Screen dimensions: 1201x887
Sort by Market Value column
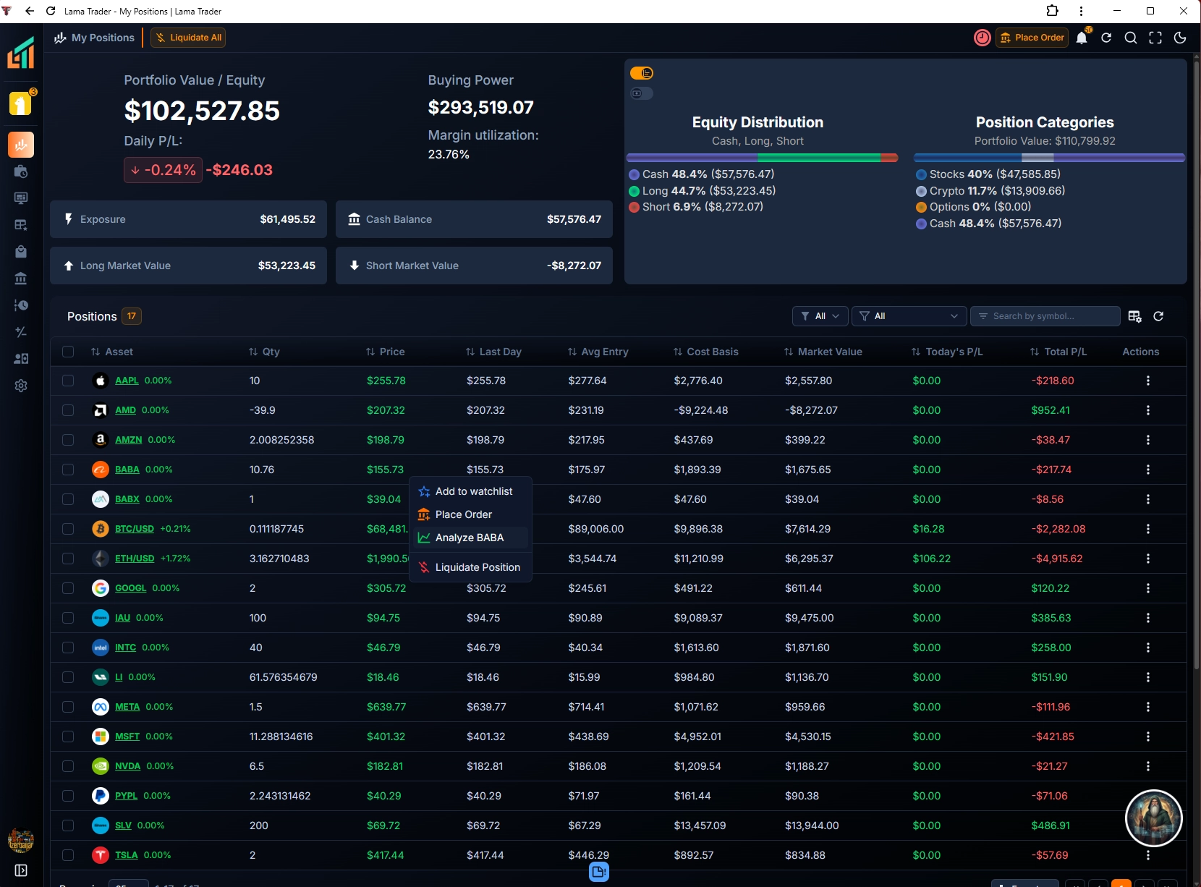[823, 352]
